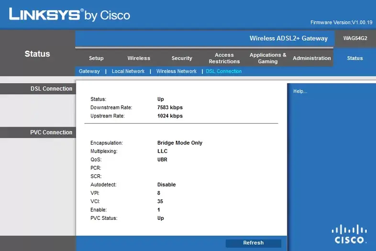
Task: Open the Administration tab
Action: [x=312, y=58]
